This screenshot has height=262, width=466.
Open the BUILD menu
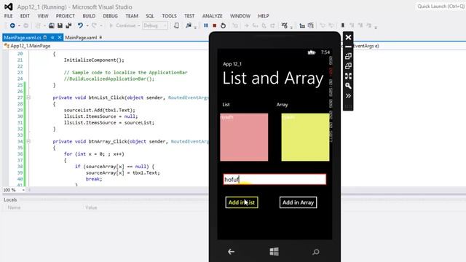pos(89,16)
